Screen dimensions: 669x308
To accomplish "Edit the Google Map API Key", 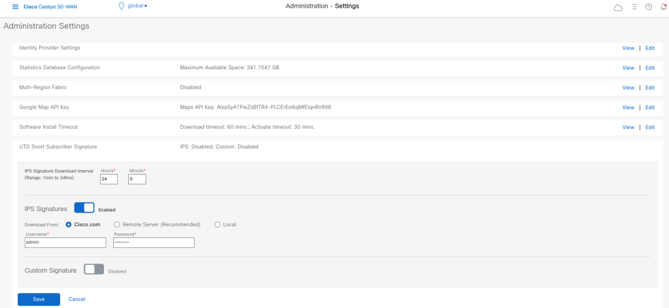I will click(649, 107).
